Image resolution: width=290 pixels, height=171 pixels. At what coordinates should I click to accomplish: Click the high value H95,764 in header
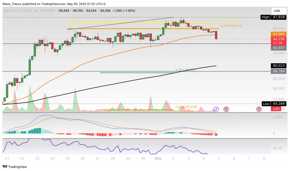[77, 11]
